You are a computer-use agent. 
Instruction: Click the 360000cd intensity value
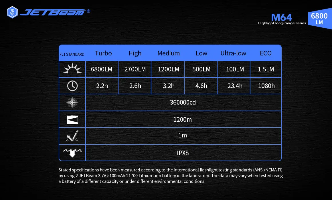pyautogui.click(x=183, y=102)
